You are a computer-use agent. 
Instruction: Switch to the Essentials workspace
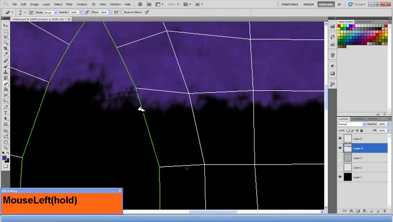[x=290, y=4]
